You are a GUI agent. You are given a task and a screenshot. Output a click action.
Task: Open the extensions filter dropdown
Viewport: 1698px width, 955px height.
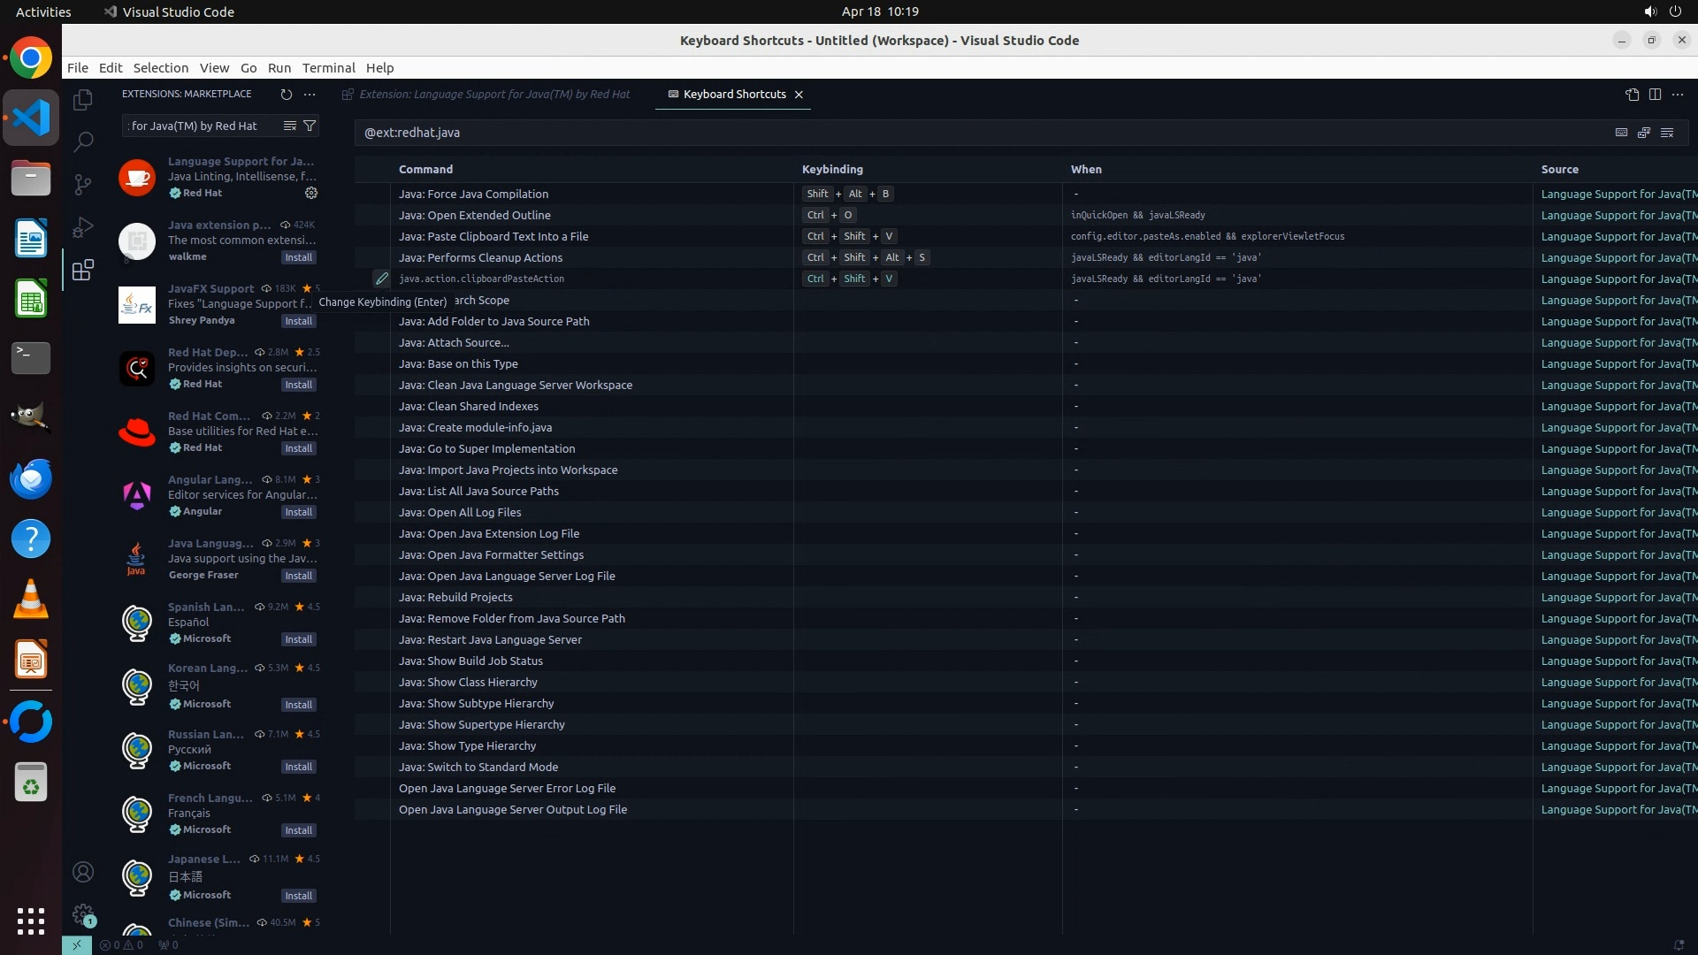310,126
